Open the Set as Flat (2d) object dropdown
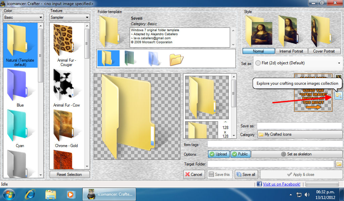Screen dimensions: 344x201 pos(298,63)
